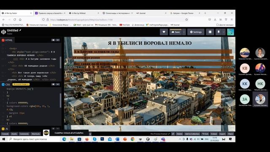Screen dimensions: 270x152
Task: Open Microsoft Edge from the taskbar
Action: click(64, 139)
